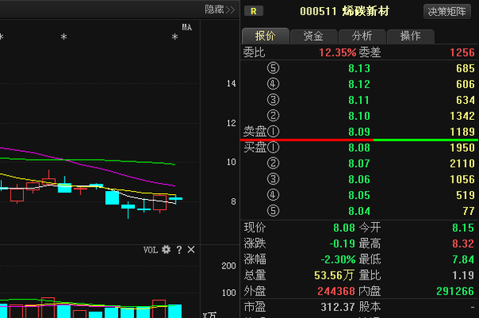The height and width of the screenshot is (318, 479).
Task: Click the middle asterisk marker on chart
Action: tap(64, 37)
